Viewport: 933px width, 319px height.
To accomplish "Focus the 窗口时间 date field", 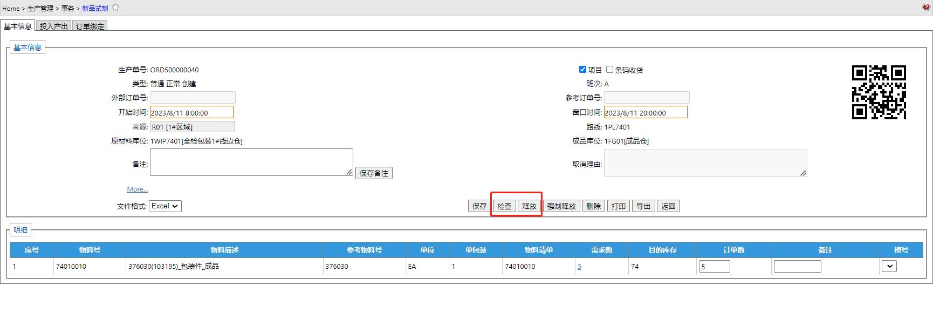I will pyautogui.click(x=646, y=112).
